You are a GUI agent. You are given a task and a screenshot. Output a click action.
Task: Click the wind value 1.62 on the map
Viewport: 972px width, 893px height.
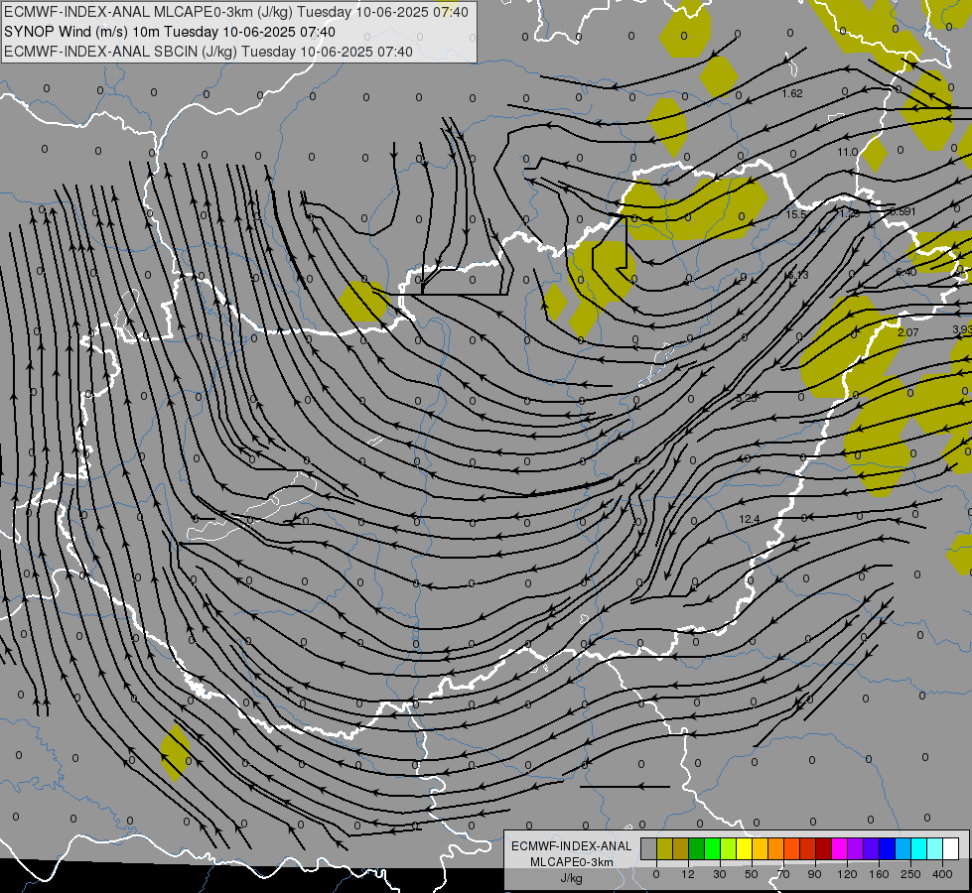tap(792, 93)
